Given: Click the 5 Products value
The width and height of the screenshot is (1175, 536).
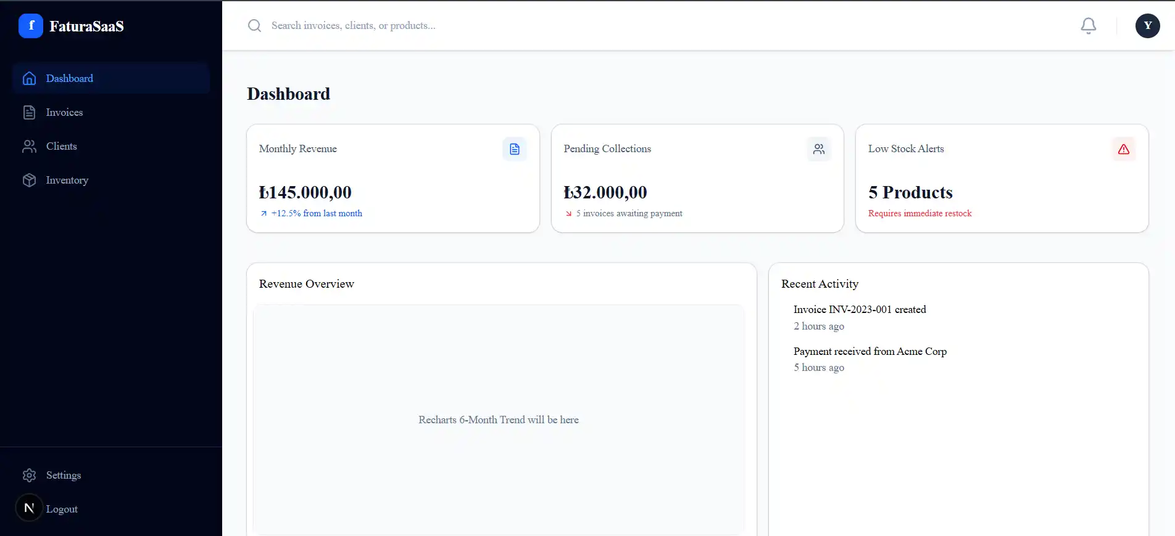Looking at the screenshot, I should (x=910, y=192).
